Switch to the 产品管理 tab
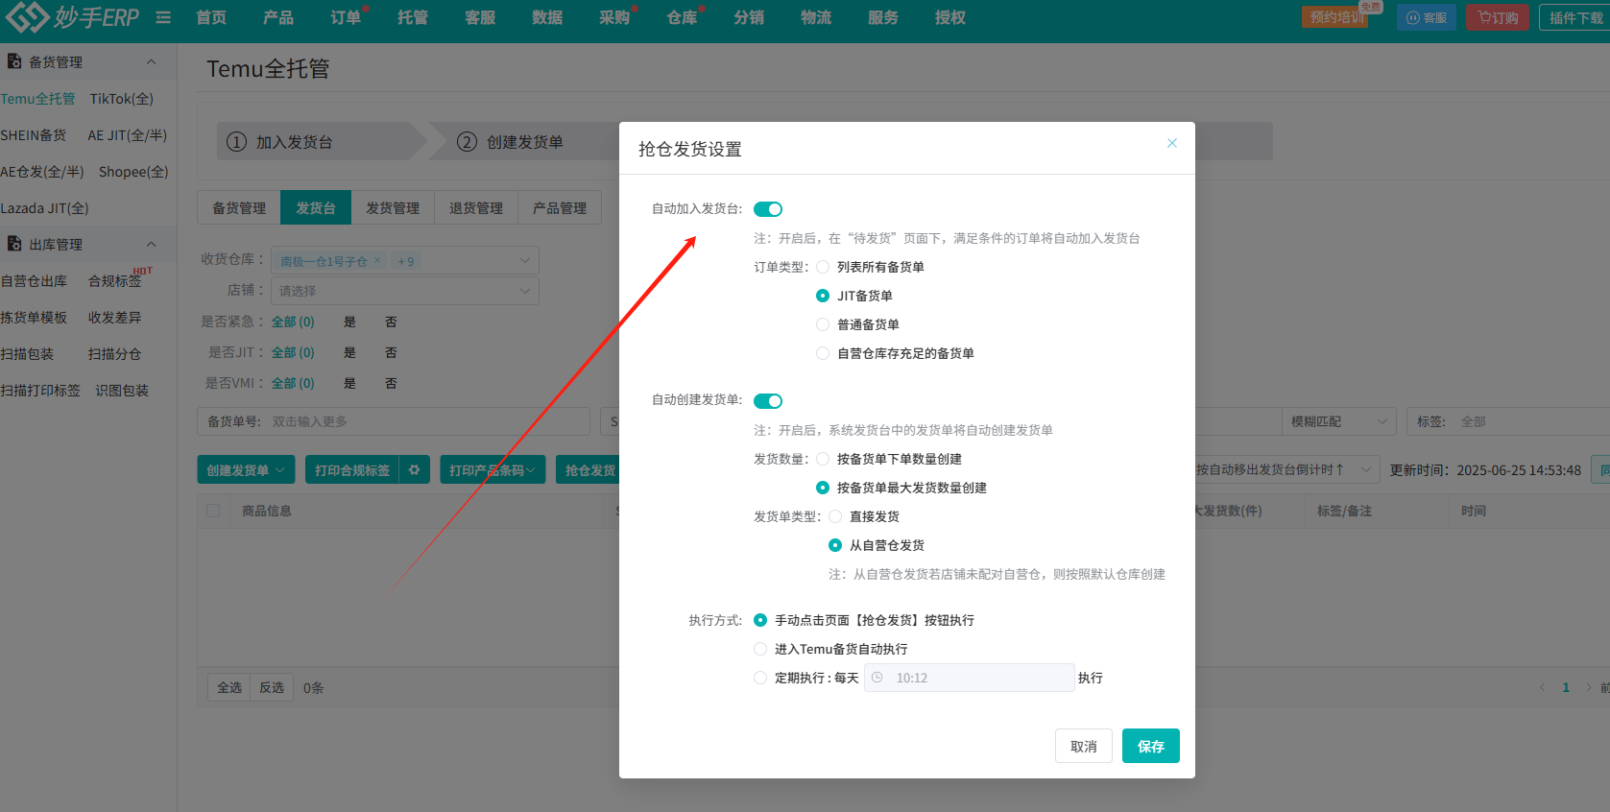Screen dimensions: 1610x812 click(x=560, y=207)
